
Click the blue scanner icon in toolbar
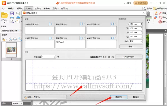pyautogui.click(x=18, y=17)
